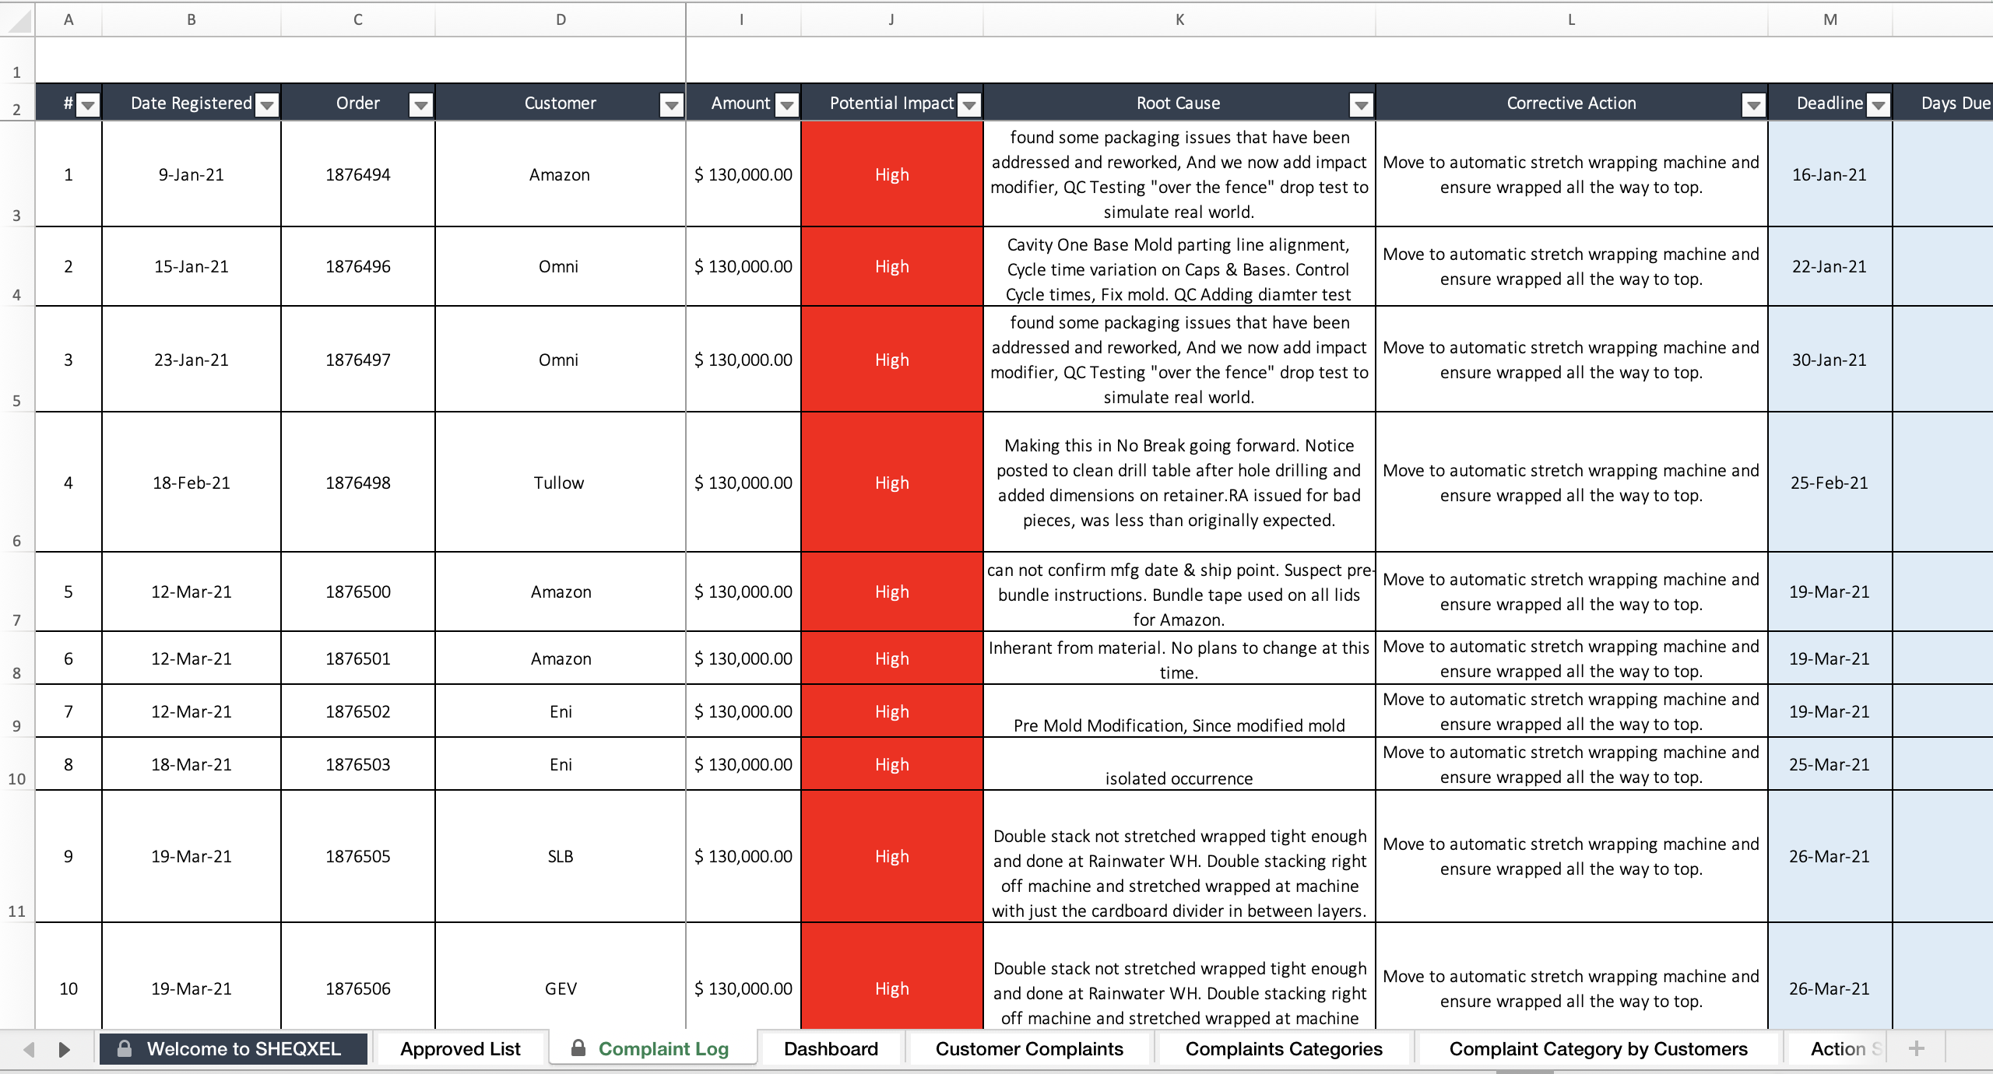Open the Amount column filter dropdown
Viewport: 1993px width, 1074px height.
point(787,104)
